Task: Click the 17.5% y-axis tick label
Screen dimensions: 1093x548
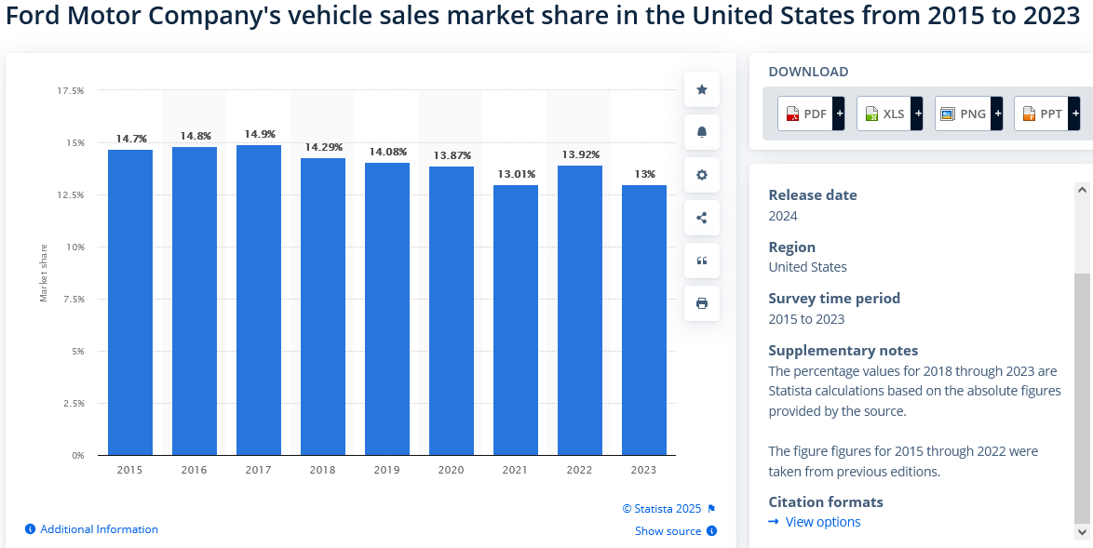Action: click(x=71, y=90)
